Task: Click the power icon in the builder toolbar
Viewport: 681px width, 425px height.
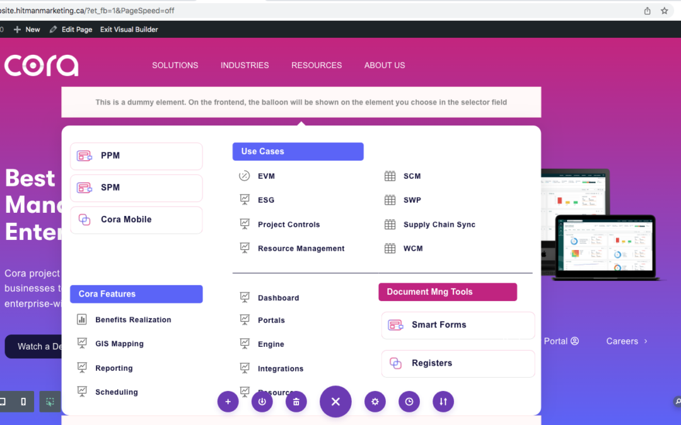Action: (262, 402)
